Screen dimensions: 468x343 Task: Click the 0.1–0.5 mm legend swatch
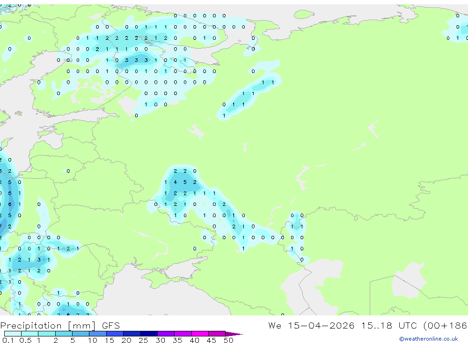pyautogui.click(x=13, y=334)
